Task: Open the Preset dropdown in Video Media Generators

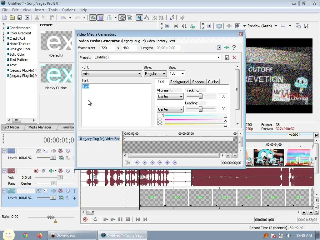Action: (x=218, y=57)
